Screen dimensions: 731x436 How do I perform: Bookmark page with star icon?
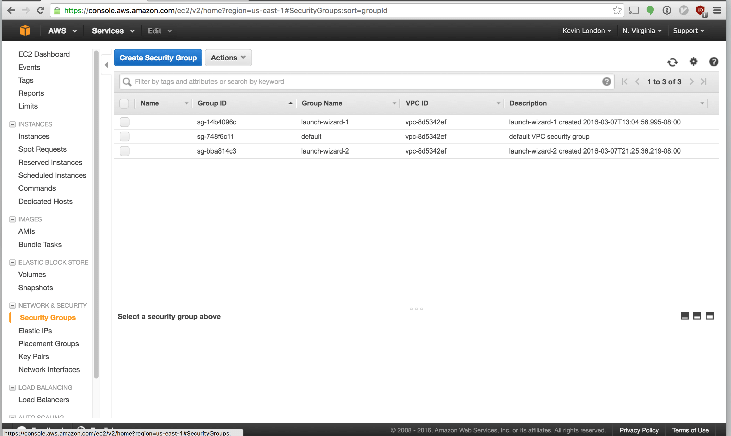pyautogui.click(x=617, y=10)
